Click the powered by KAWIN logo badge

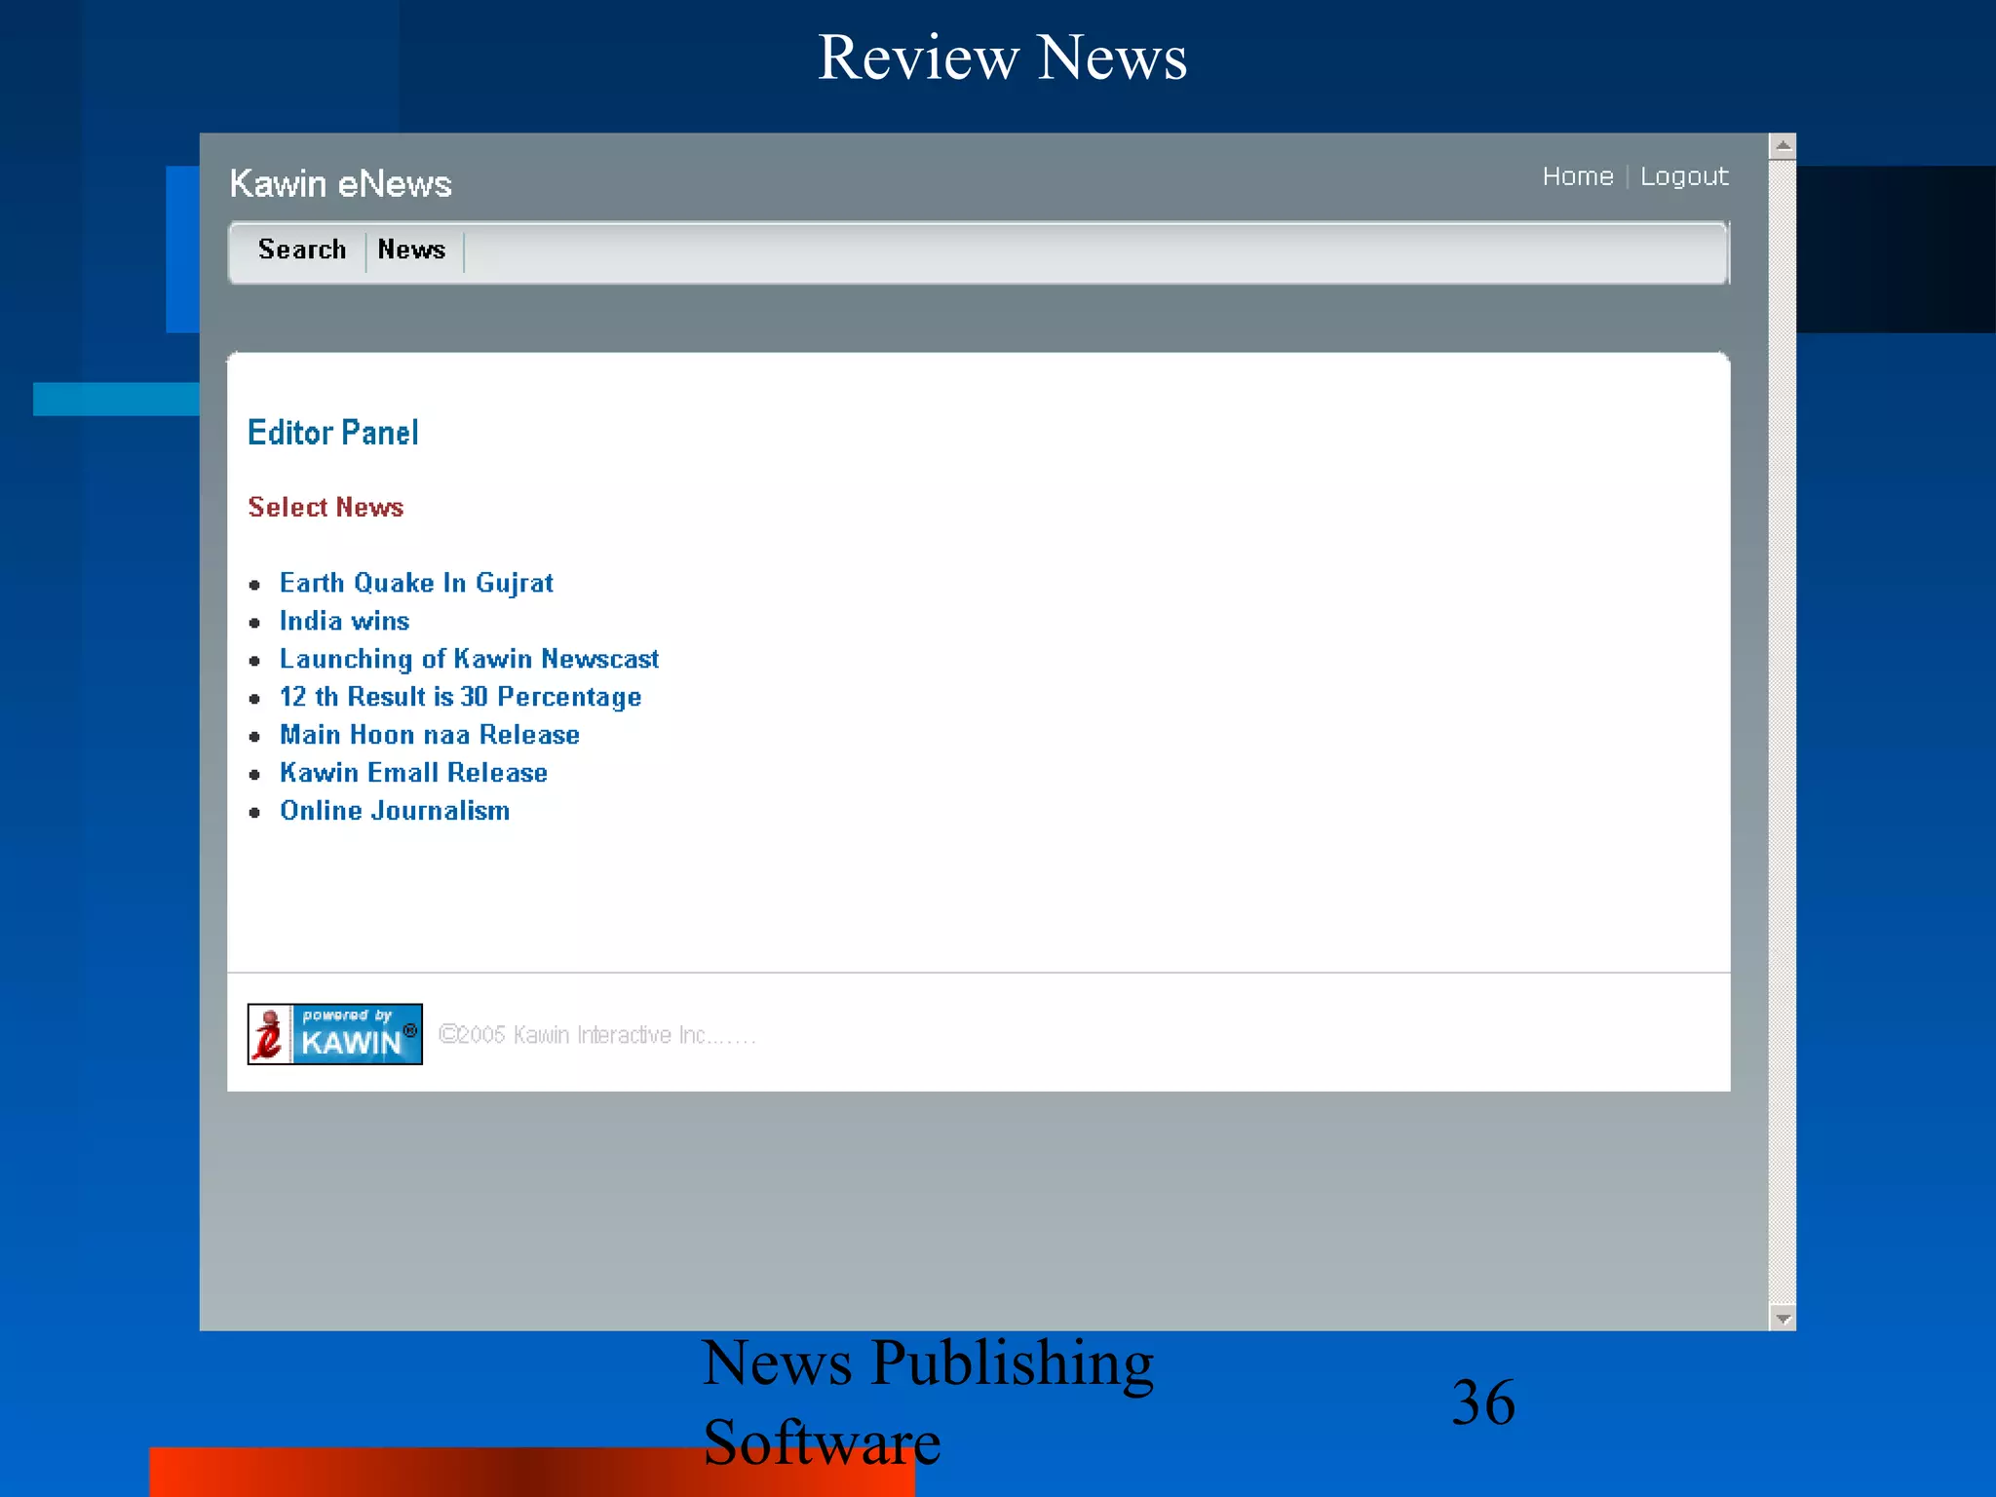click(x=334, y=1034)
